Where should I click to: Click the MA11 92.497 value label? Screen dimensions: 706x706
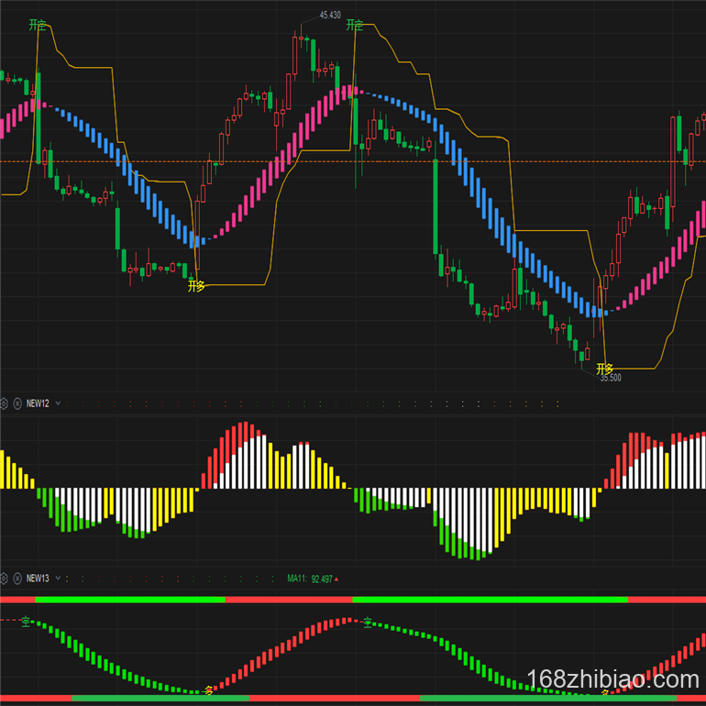coord(310,579)
